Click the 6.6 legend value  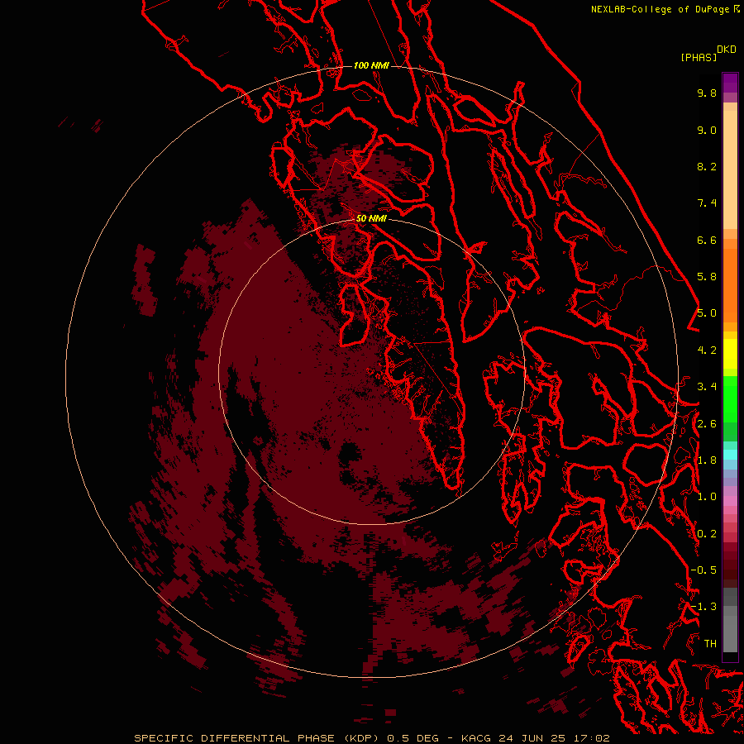click(707, 240)
